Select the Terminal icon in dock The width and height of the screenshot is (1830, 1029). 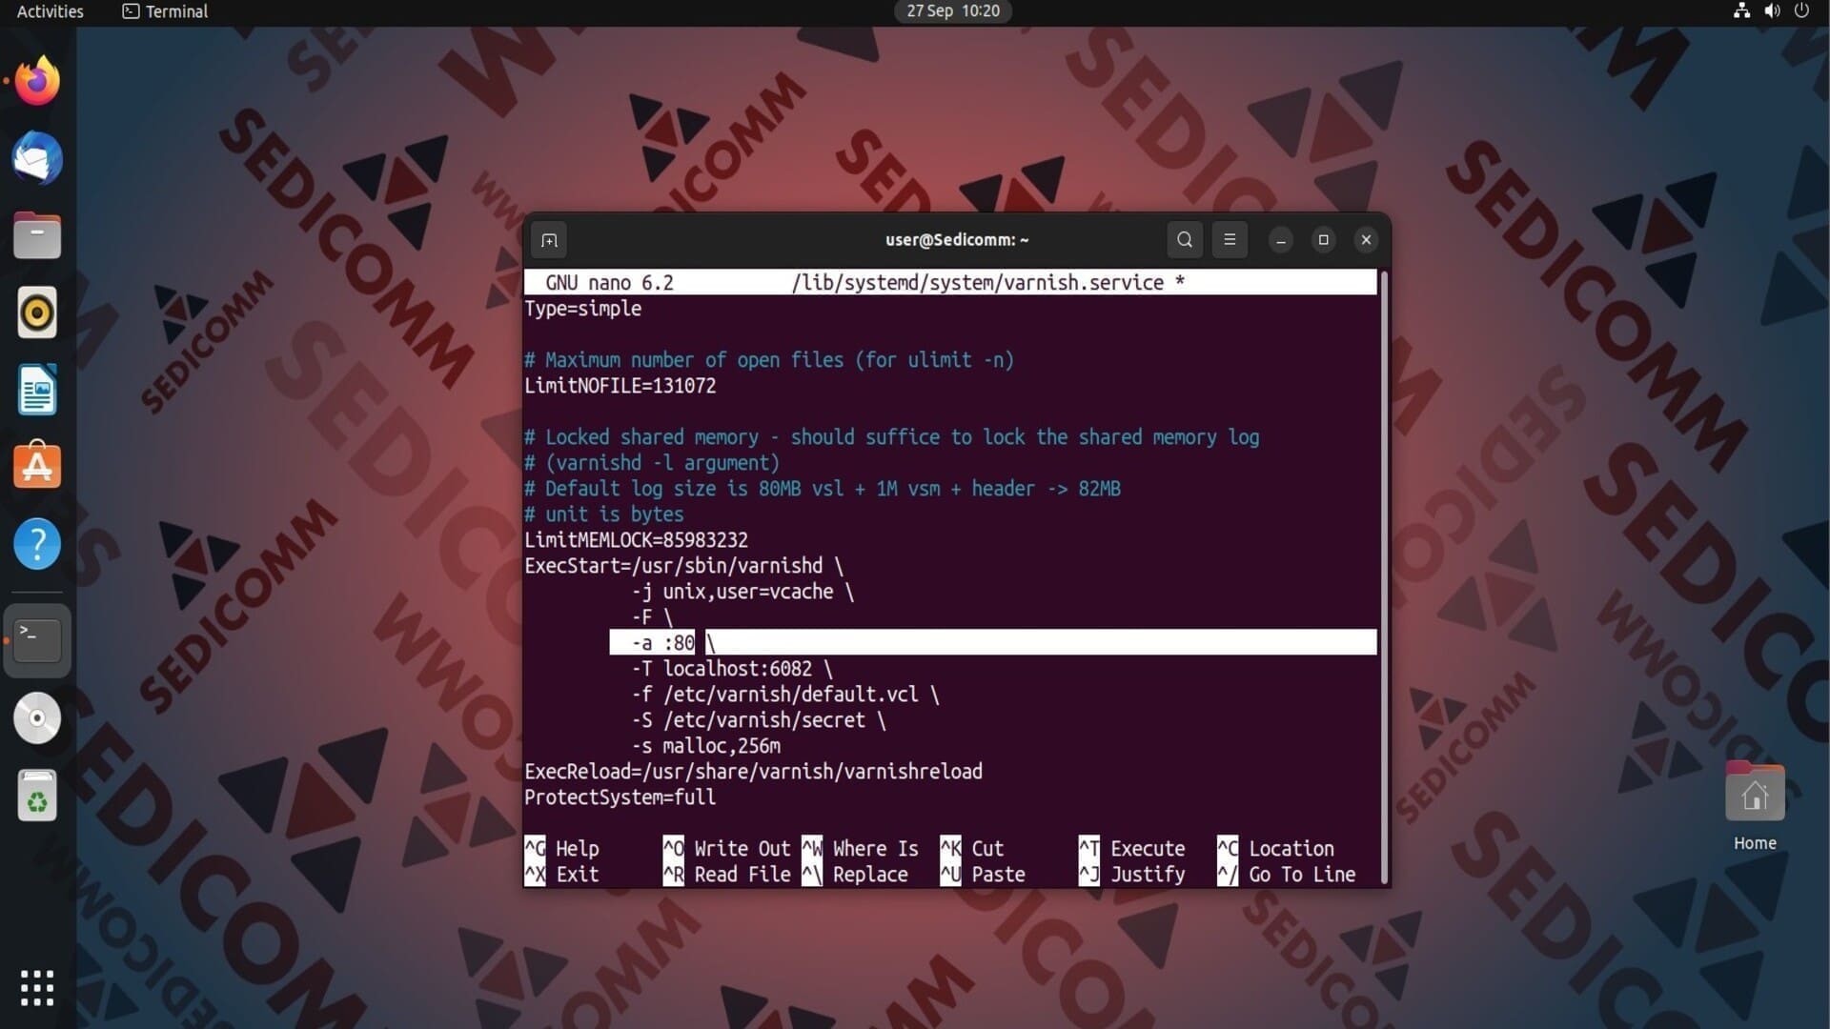click(x=37, y=640)
